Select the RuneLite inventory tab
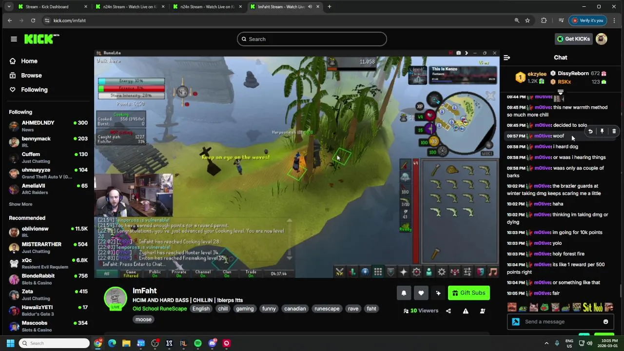 tap(378, 272)
